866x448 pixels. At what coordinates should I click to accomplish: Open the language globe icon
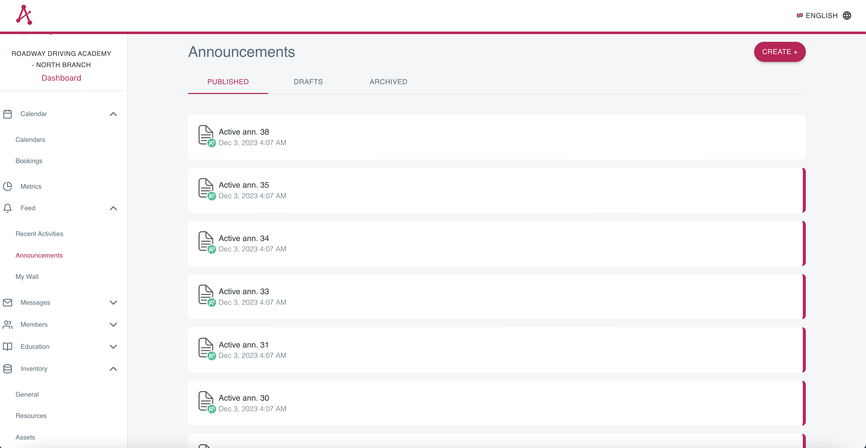[x=847, y=16]
